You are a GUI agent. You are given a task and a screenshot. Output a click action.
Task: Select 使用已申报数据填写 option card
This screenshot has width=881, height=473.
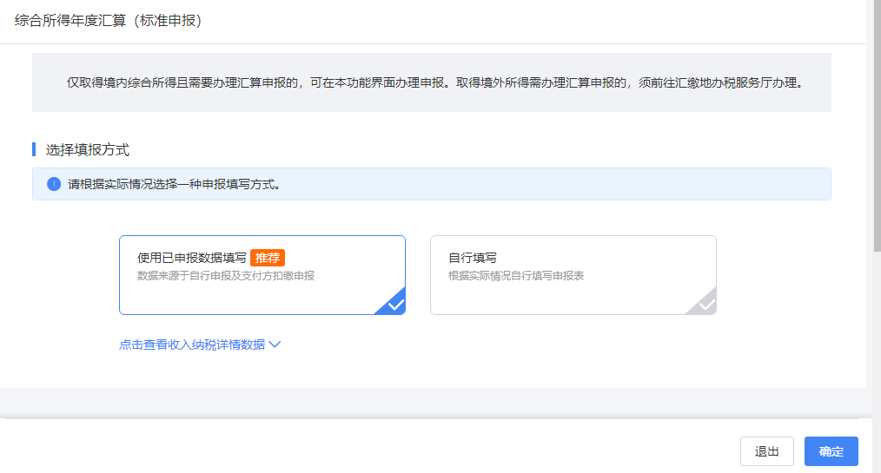click(262, 275)
